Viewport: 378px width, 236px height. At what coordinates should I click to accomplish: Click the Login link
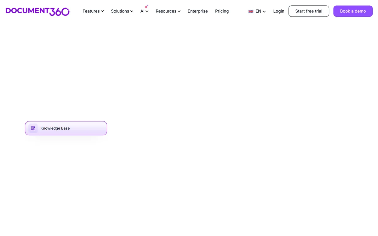(x=279, y=11)
